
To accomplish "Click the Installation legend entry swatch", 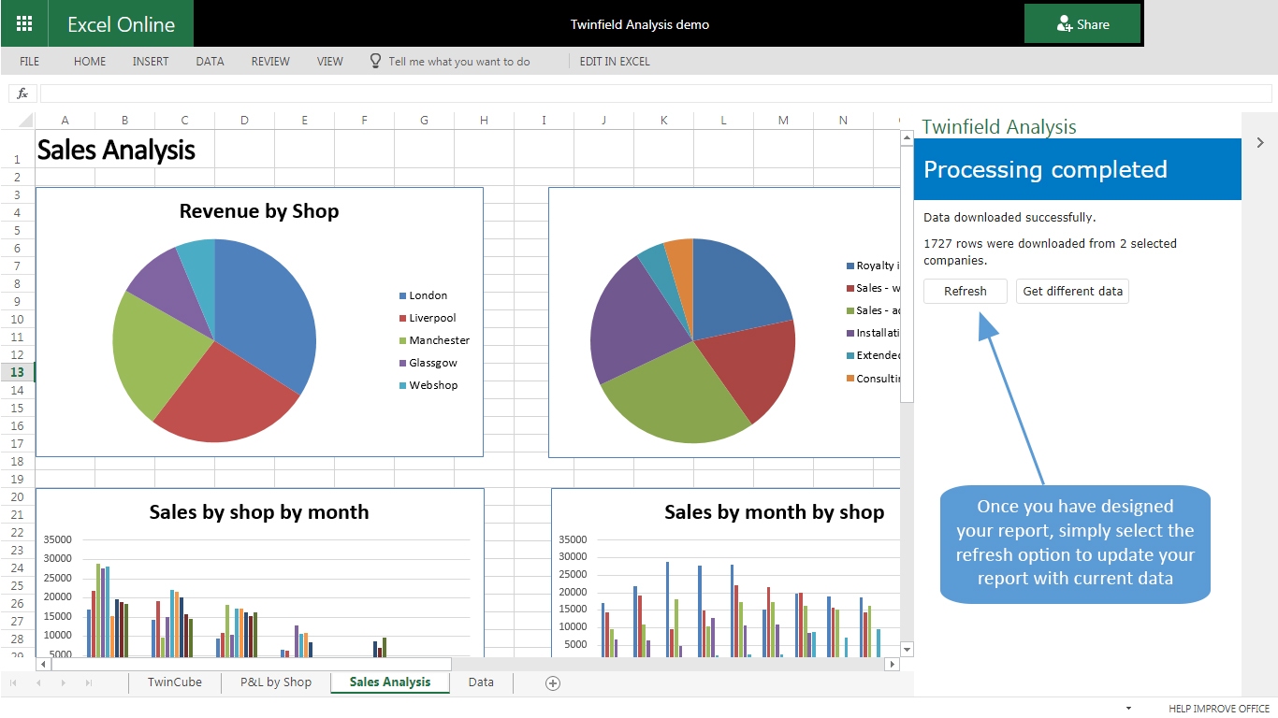I will pyautogui.click(x=850, y=333).
